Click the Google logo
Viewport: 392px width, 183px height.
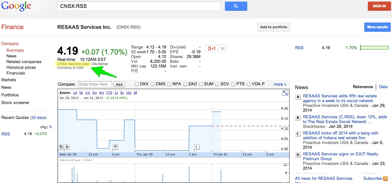[16, 6]
